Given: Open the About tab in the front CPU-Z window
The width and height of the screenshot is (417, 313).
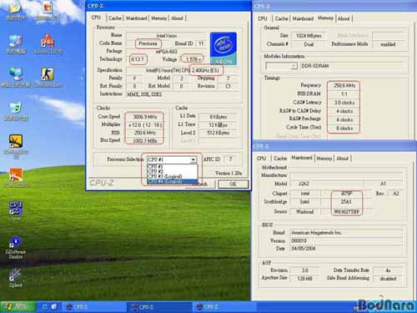Looking at the screenshot, I should pos(177,18).
